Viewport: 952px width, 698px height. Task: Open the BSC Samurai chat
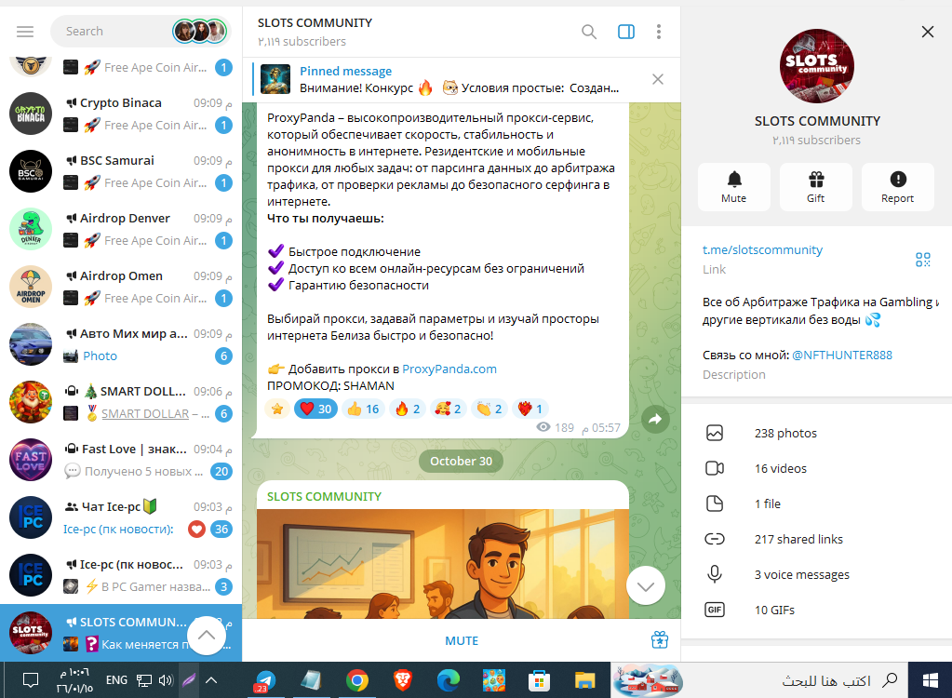[x=121, y=172]
